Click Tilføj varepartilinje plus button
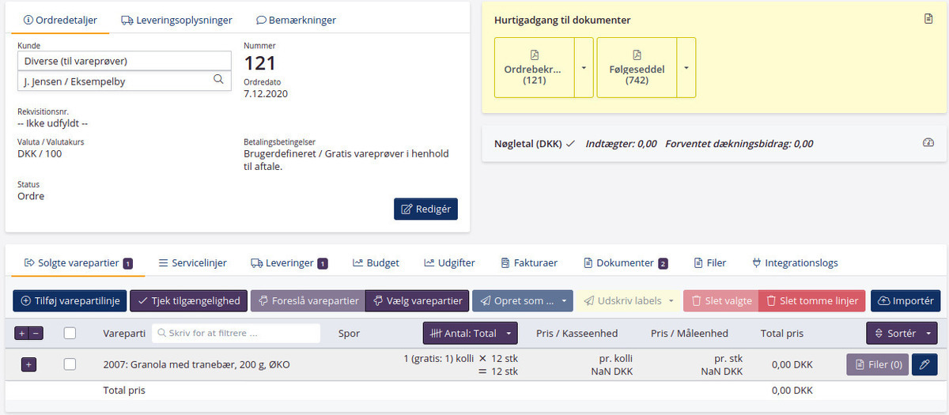The width and height of the screenshot is (949, 415). (70, 300)
